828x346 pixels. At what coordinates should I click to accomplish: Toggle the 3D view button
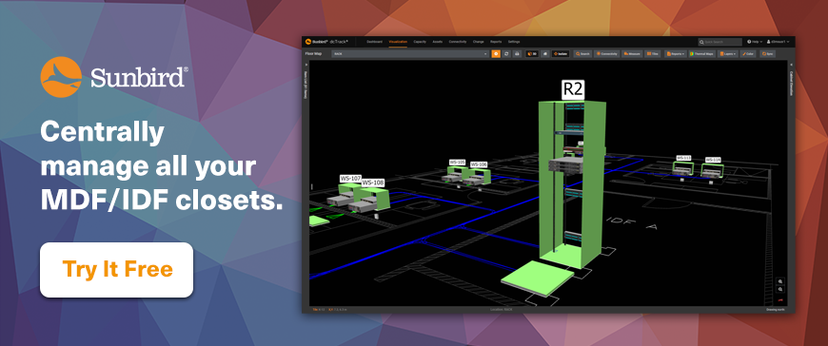click(532, 54)
